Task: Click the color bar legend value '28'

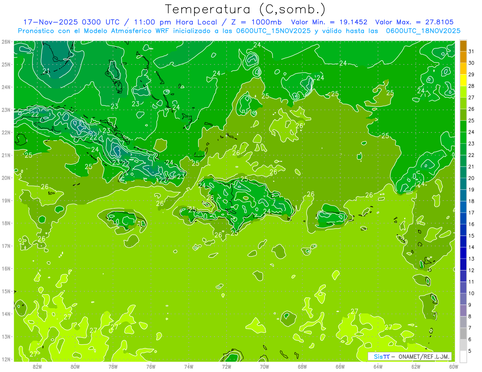Action: pyautogui.click(x=471, y=86)
